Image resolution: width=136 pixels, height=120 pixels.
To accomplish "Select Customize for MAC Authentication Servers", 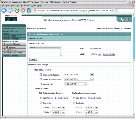I will coord(74,103).
